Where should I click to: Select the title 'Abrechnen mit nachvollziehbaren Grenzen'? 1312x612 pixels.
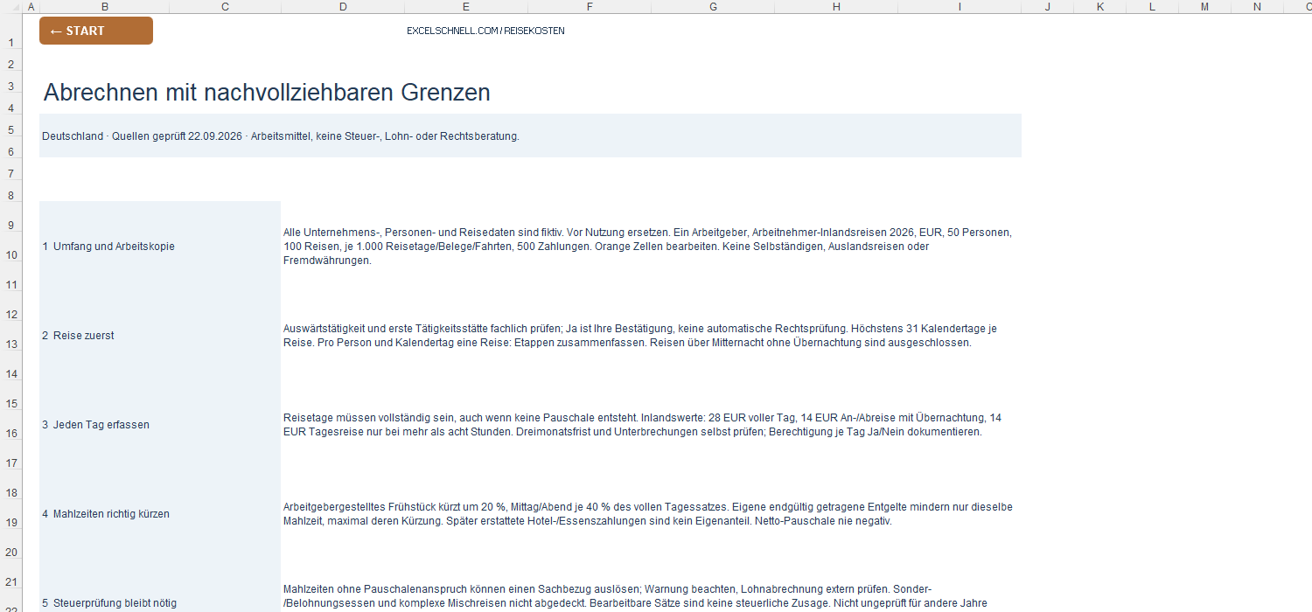tap(267, 92)
